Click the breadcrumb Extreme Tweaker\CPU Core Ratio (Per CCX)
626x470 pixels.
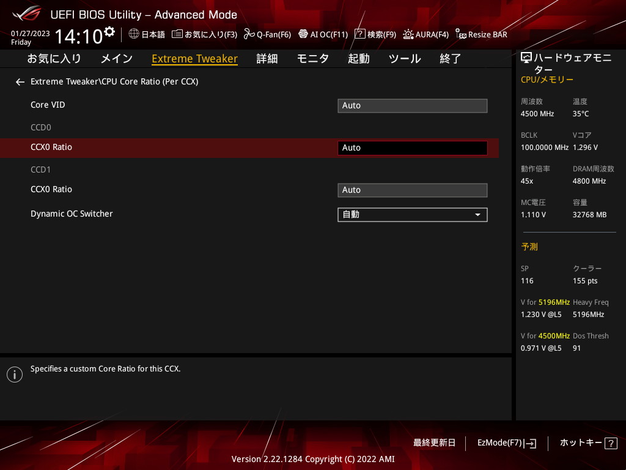click(114, 81)
